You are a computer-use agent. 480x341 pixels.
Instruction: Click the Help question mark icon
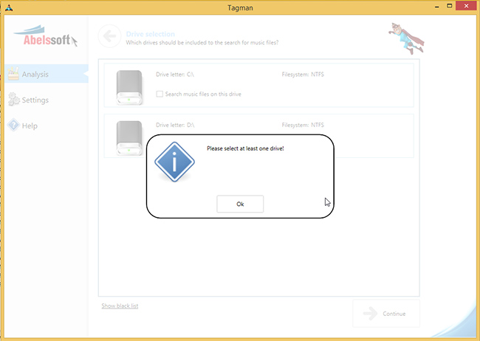(13, 125)
